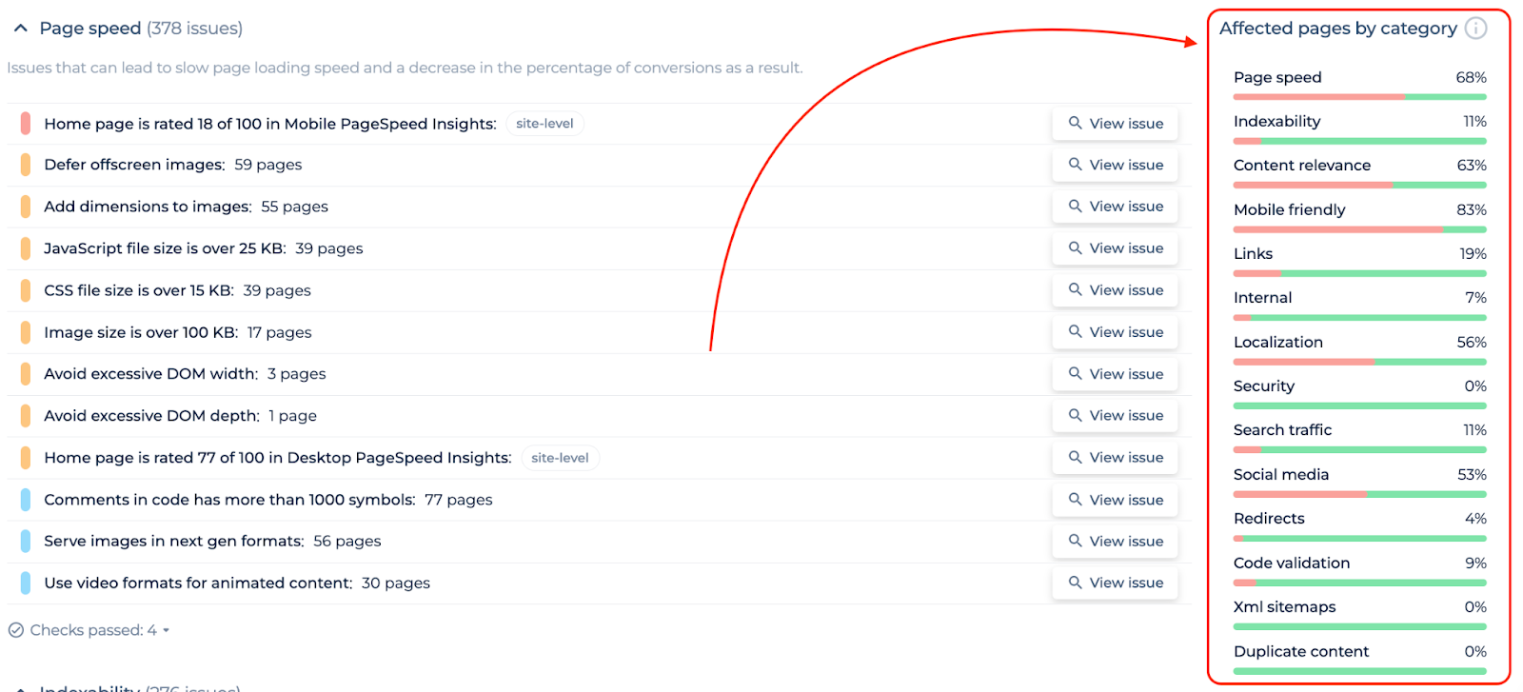1523x692 pixels.
Task: View issue for CSS file size over 15 KB
Action: [1115, 290]
